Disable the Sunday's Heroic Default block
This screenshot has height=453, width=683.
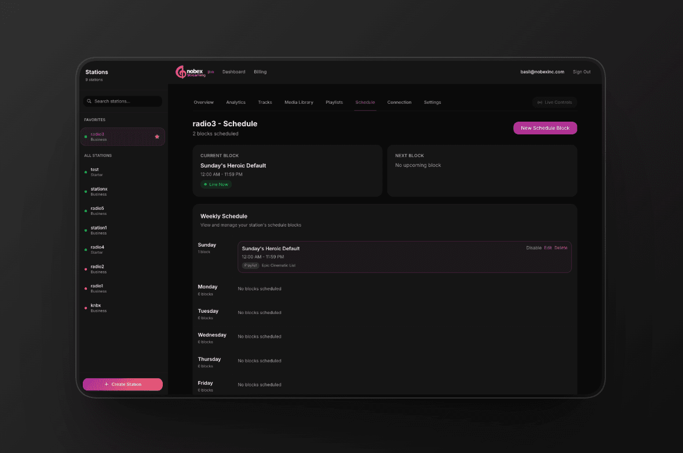click(534, 247)
